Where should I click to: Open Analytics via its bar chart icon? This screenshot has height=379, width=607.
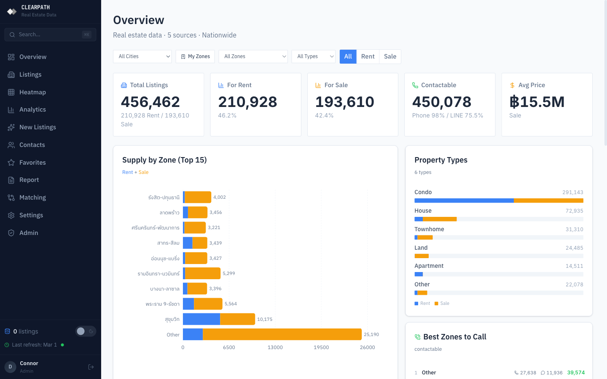click(x=11, y=110)
